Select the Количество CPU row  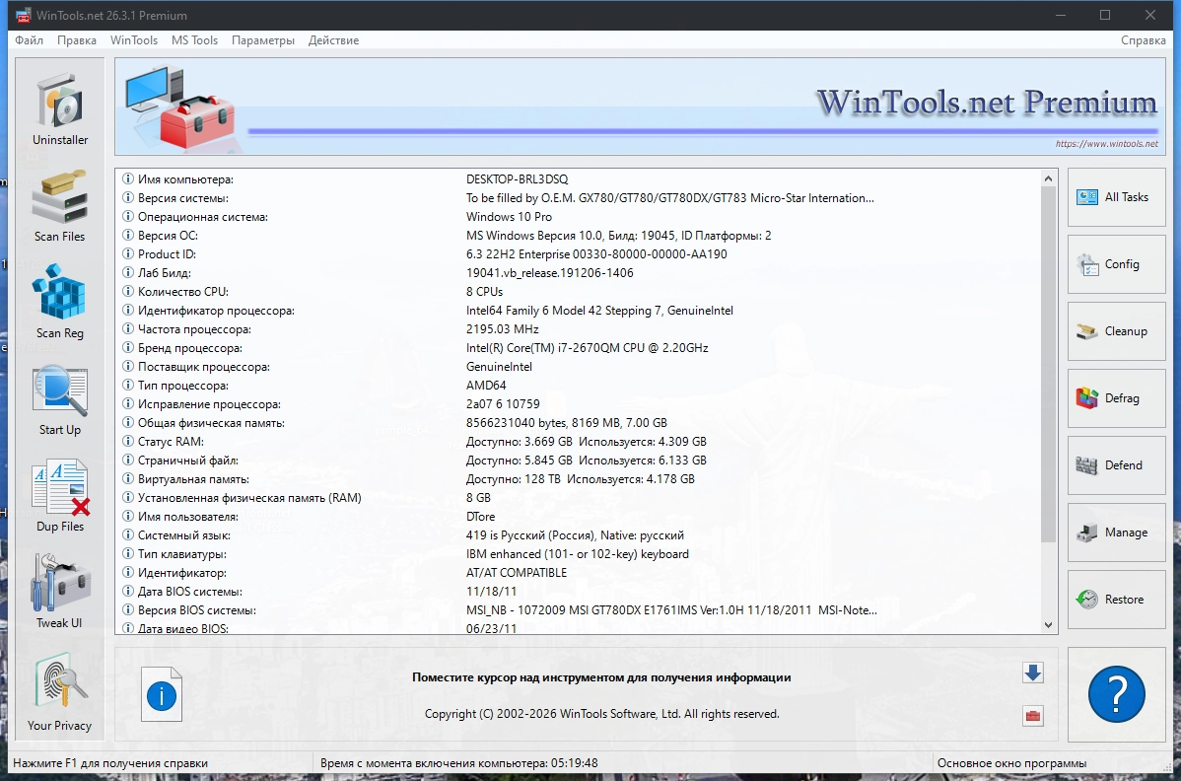pos(578,292)
